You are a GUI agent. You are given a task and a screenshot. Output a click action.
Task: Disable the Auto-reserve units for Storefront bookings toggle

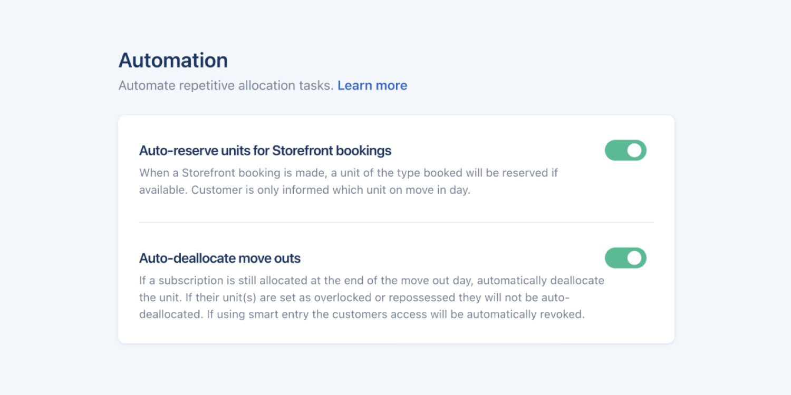[x=625, y=150]
